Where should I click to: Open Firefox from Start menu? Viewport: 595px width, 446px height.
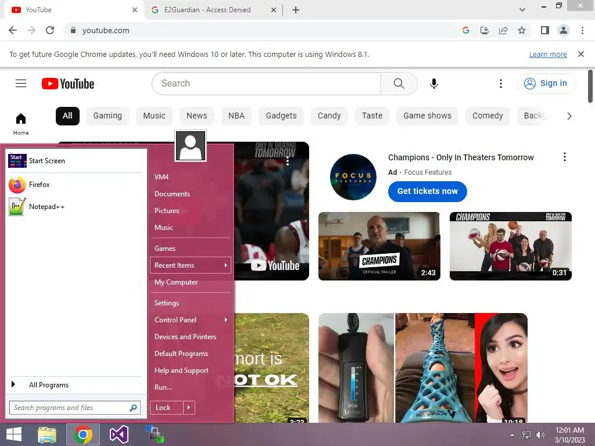75,185
